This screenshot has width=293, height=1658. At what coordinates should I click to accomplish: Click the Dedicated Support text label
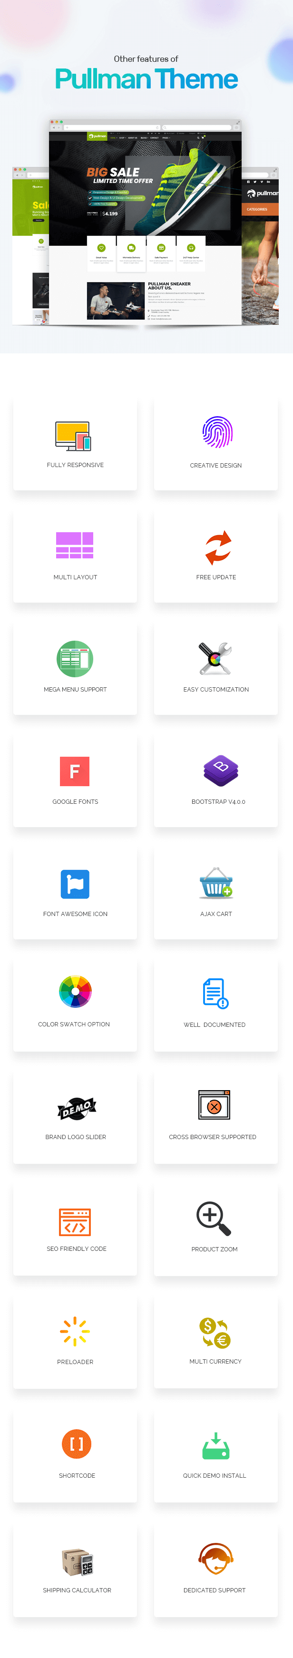pyautogui.click(x=215, y=1590)
